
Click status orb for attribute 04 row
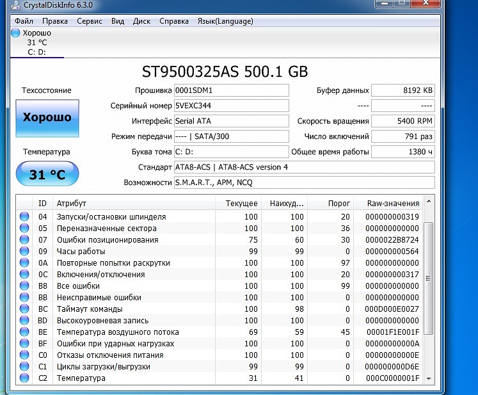24,216
